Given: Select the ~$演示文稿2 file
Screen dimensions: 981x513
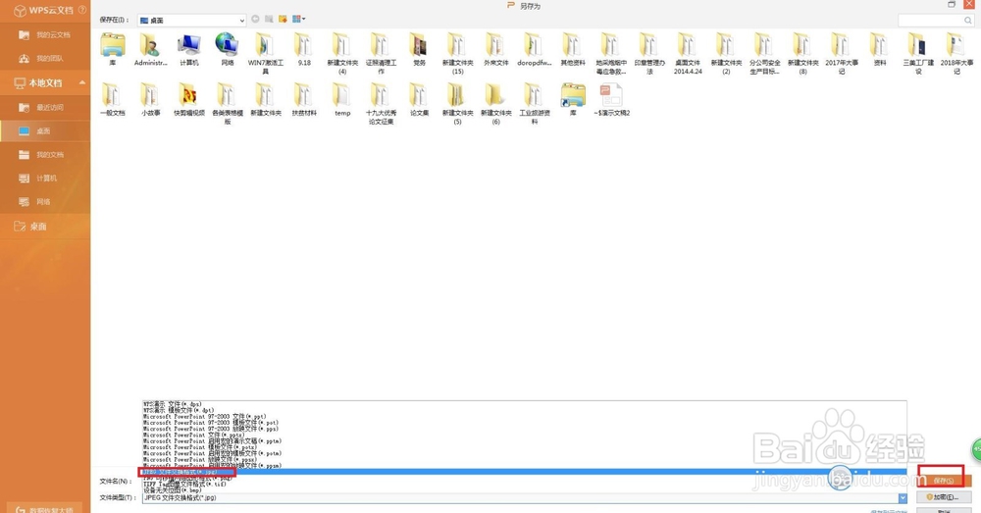Looking at the screenshot, I should coord(611,100).
